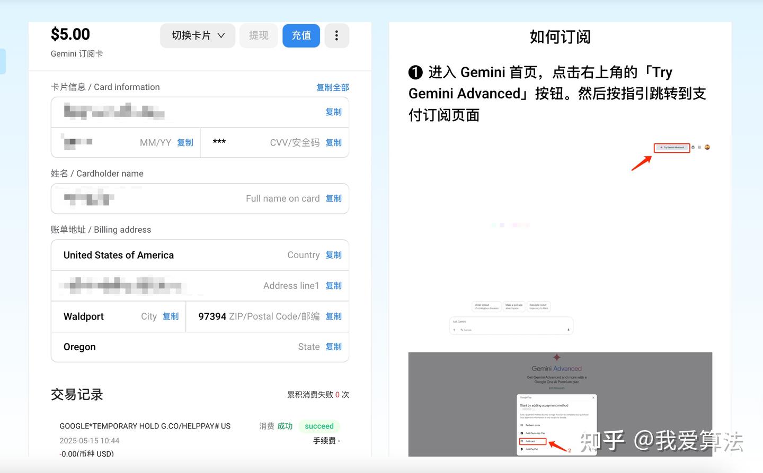Viewport: 763px width, 473px height.
Task: Click the 成功 transaction status text
Action: 285,426
